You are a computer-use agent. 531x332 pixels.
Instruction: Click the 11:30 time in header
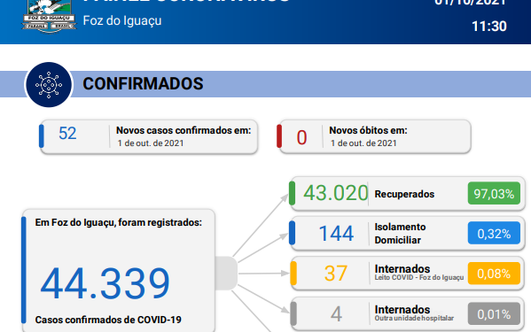pos(489,27)
